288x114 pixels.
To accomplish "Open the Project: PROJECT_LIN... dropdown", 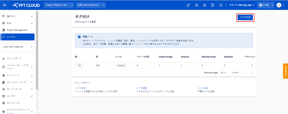I will click(59, 5).
